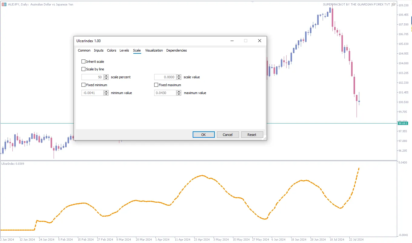
Task: Toggle the Scale by line checkbox
Action: (x=84, y=69)
